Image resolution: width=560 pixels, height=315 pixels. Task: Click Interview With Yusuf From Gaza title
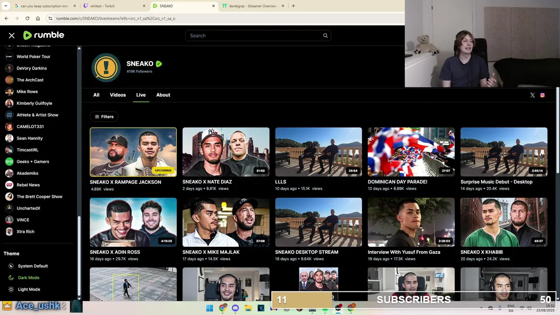coord(404,252)
